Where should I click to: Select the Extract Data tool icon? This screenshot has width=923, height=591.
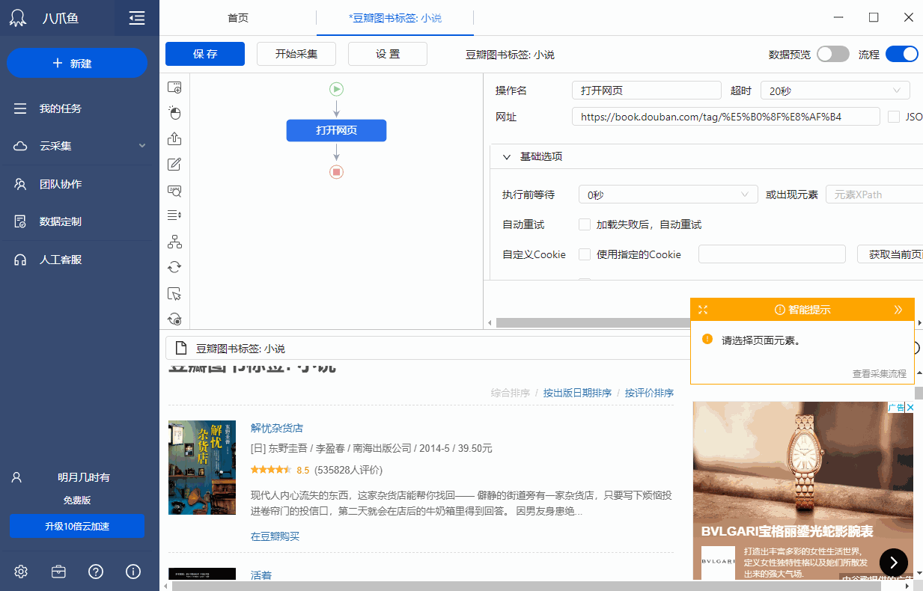pos(174,138)
